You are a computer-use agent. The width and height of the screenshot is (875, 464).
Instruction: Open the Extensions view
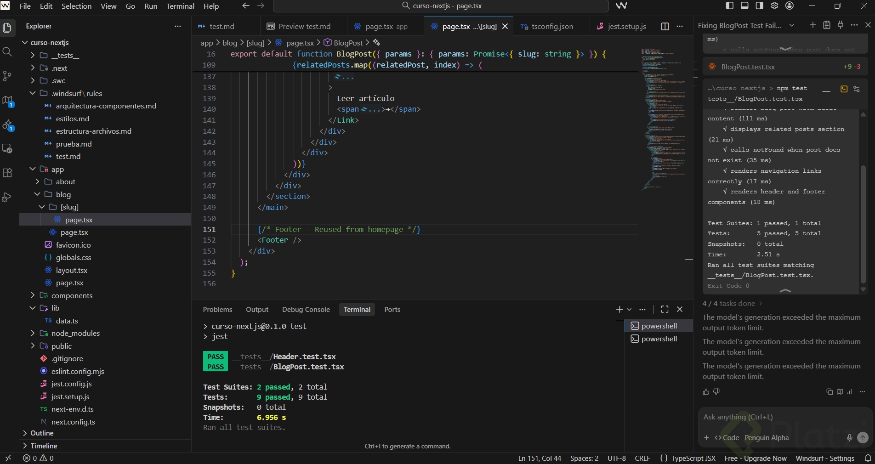(7, 173)
